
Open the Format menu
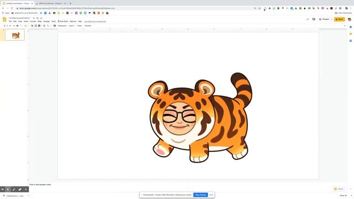pos(33,21)
